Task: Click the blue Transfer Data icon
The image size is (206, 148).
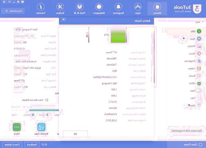Action: click(x=41, y=127)
